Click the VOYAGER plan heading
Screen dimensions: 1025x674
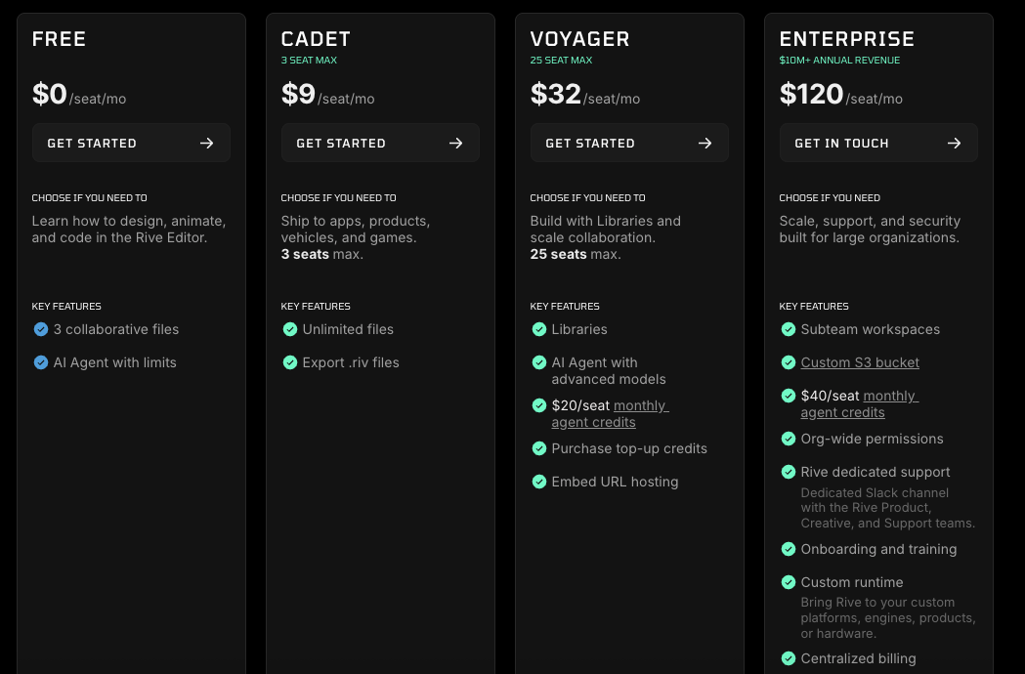(x=579, y=38)
